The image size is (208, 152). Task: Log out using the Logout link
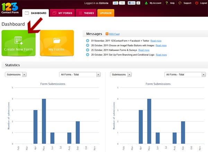coord(203,3)
